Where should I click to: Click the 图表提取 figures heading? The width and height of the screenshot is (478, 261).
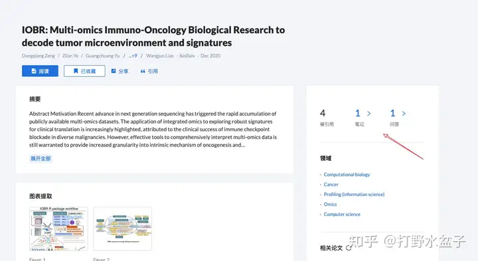tap(40, 196)
